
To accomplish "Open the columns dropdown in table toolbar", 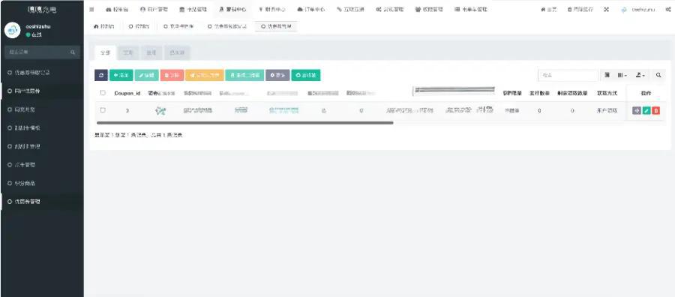I will click(x=622, y=75).
